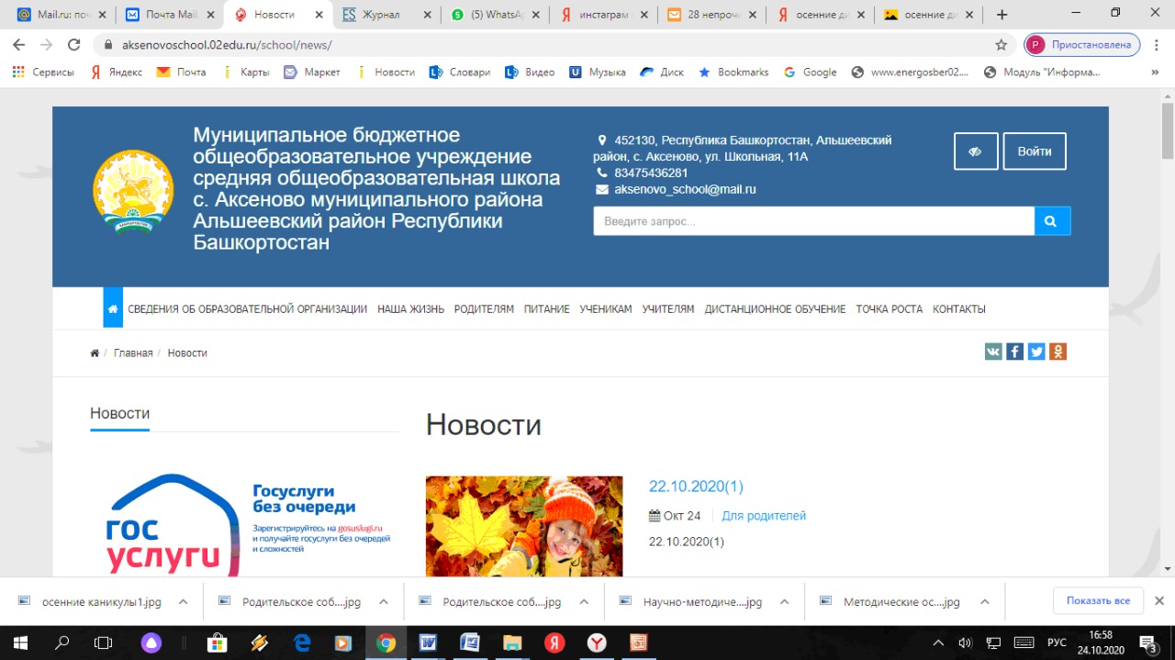The width and height of the screenshot is (1175, 660).
Task: Share page via Facebook icon
Action: coord(1014,352)
